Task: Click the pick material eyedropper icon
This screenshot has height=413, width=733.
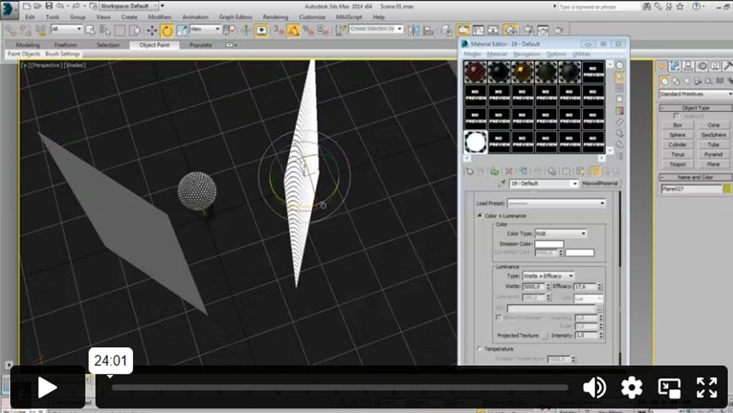Action: pos(502,184)
